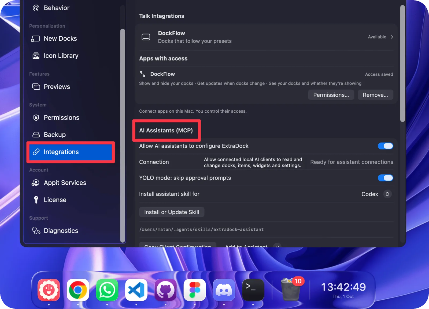Expand the DockFlow Available chevron
This screenshot has width=429, height=309.
(x=392, y=37)
